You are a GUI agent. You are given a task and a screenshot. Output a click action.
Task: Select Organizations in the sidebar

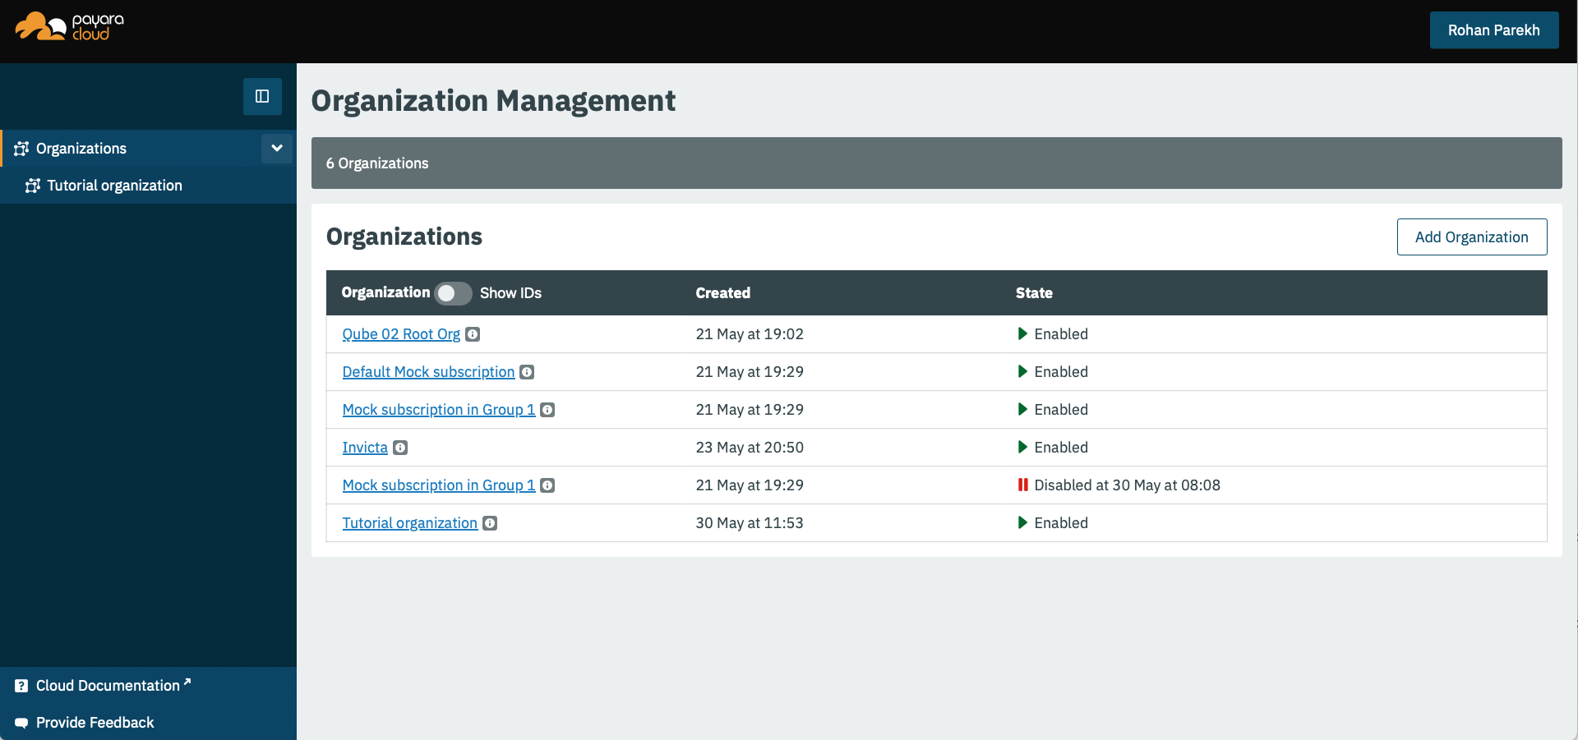[x=81, y=149]
